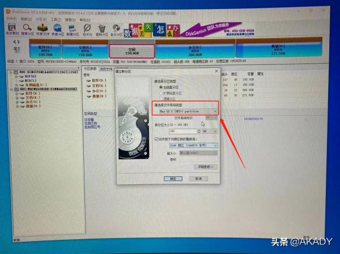Screen dimensions: 340x254
Task: Click the Quick Partition (快速分区) toolbar icon
Action: tap(57, 29)
